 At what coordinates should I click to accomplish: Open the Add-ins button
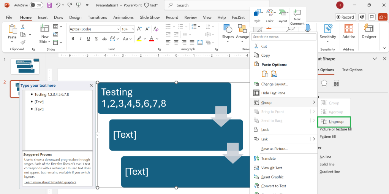(x=349, y=32)
